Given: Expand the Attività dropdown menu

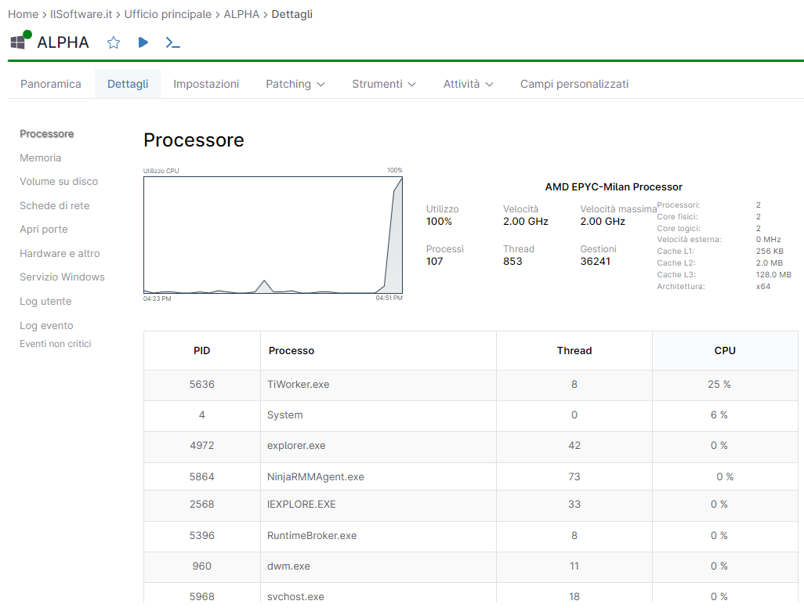Looking at the screenshot, I should 468,84.
